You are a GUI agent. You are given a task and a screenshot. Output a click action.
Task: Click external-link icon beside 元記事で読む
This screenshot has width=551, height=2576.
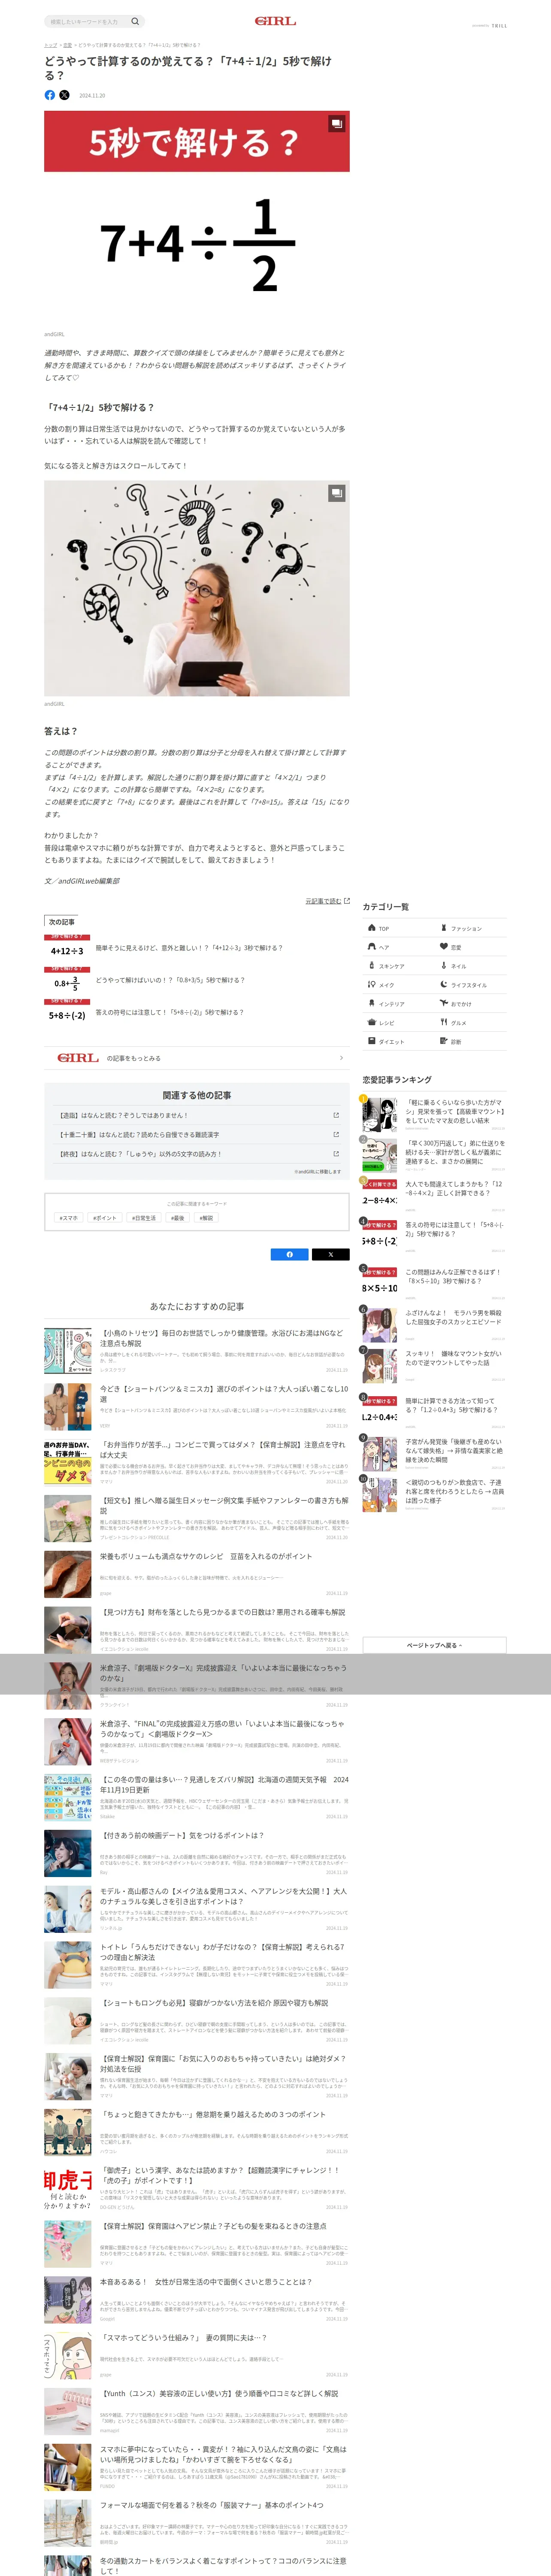(347, 901)
